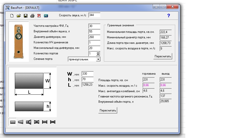Click 'Пересчитать' in Граничные значения group
This screenshot has height=138, width=241.
pyautogui.click(x=163, y=56)
